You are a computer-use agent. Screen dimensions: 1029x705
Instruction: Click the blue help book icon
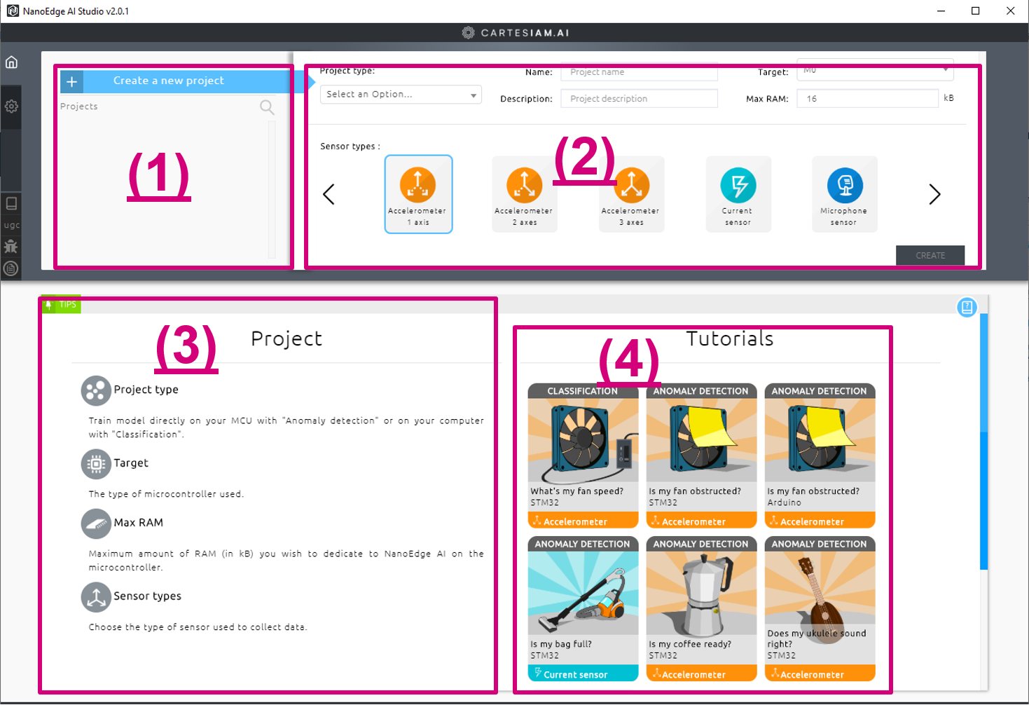(967, 307)
